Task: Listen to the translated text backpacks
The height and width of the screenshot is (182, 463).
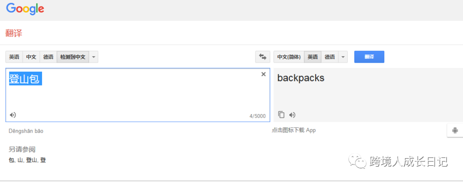Action: [292, 115]
